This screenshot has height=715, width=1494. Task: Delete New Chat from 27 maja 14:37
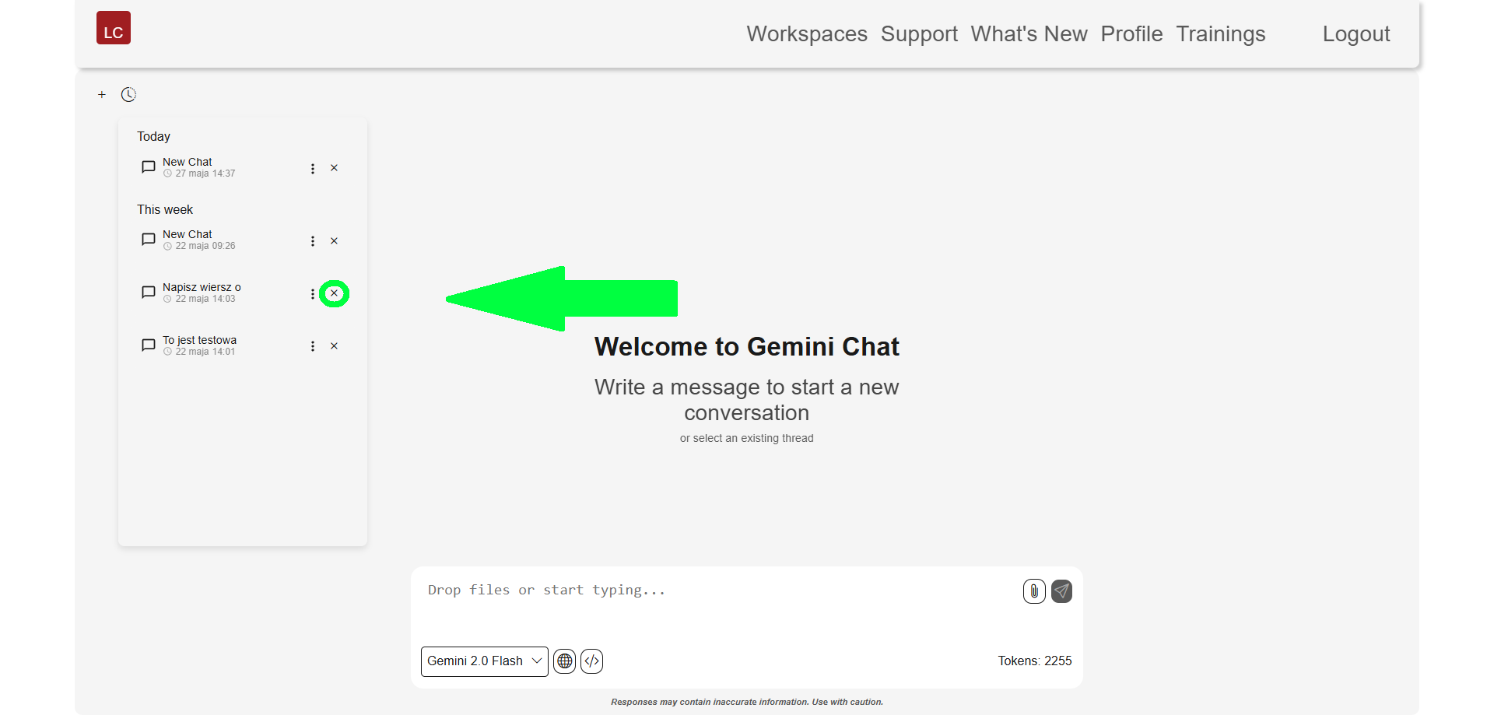pos(334,168)
